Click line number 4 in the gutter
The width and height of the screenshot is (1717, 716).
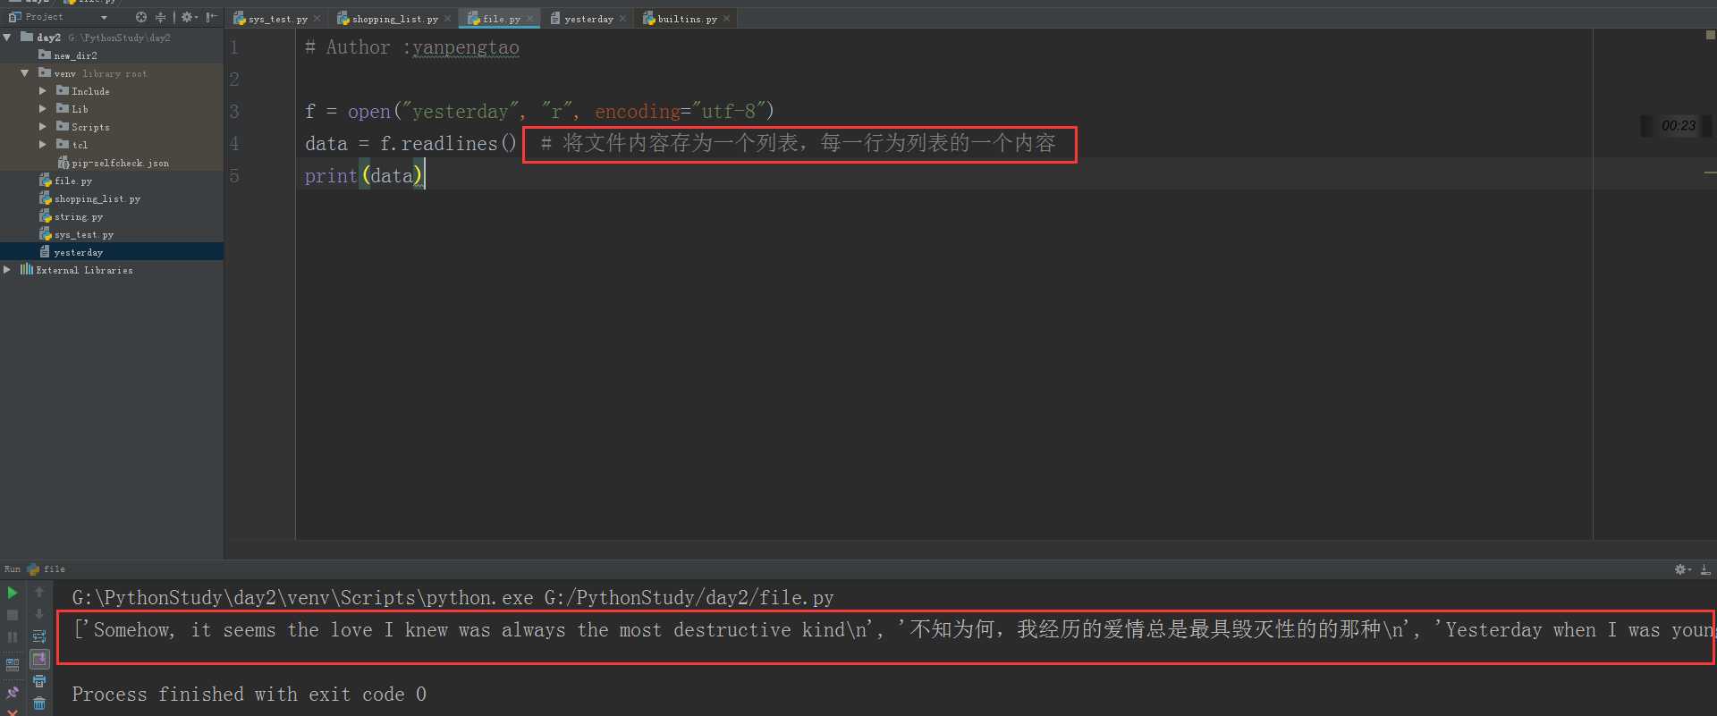click(x=234, y=144)
